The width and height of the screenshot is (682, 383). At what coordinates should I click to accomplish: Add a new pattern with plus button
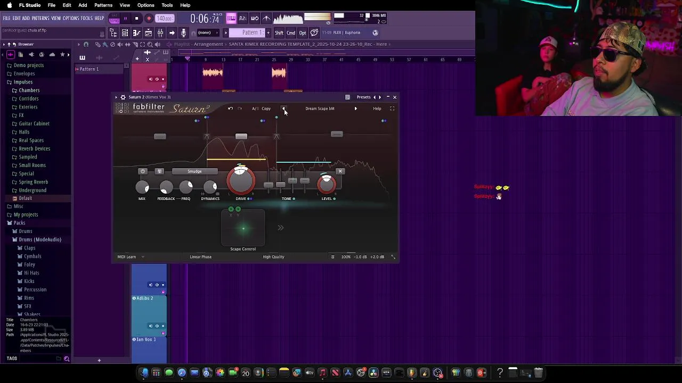click(x=268, y=32)
